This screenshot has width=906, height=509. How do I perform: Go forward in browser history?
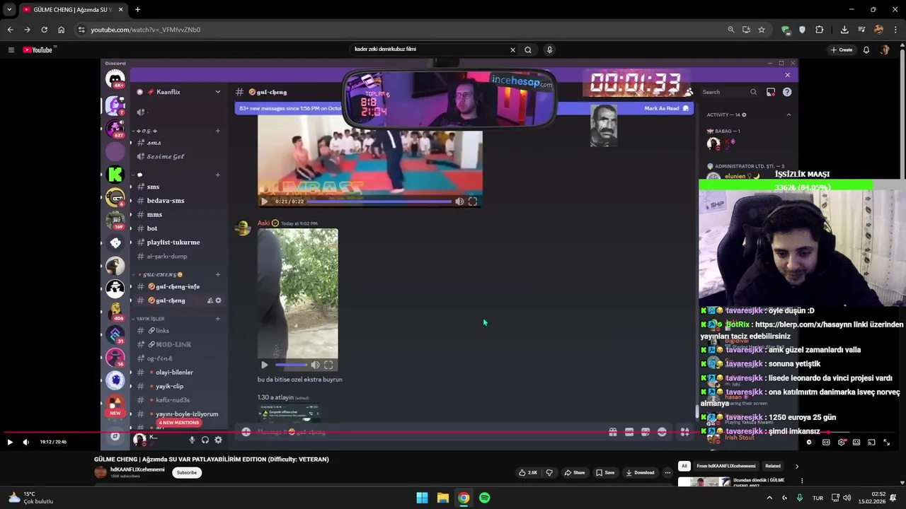27,30
